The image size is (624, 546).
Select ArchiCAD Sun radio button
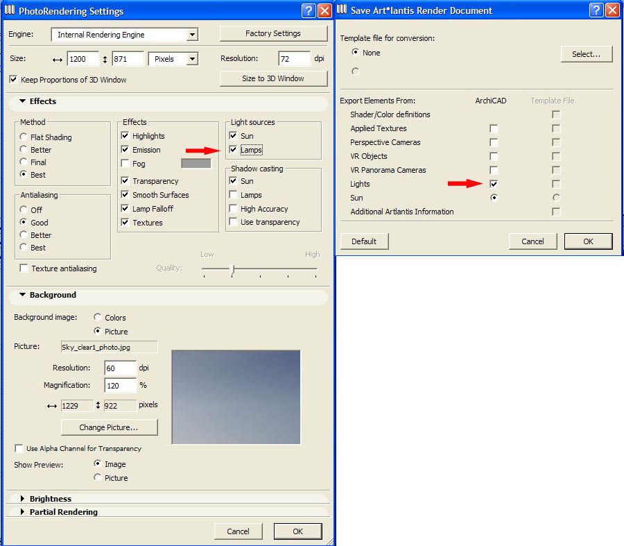494,198
